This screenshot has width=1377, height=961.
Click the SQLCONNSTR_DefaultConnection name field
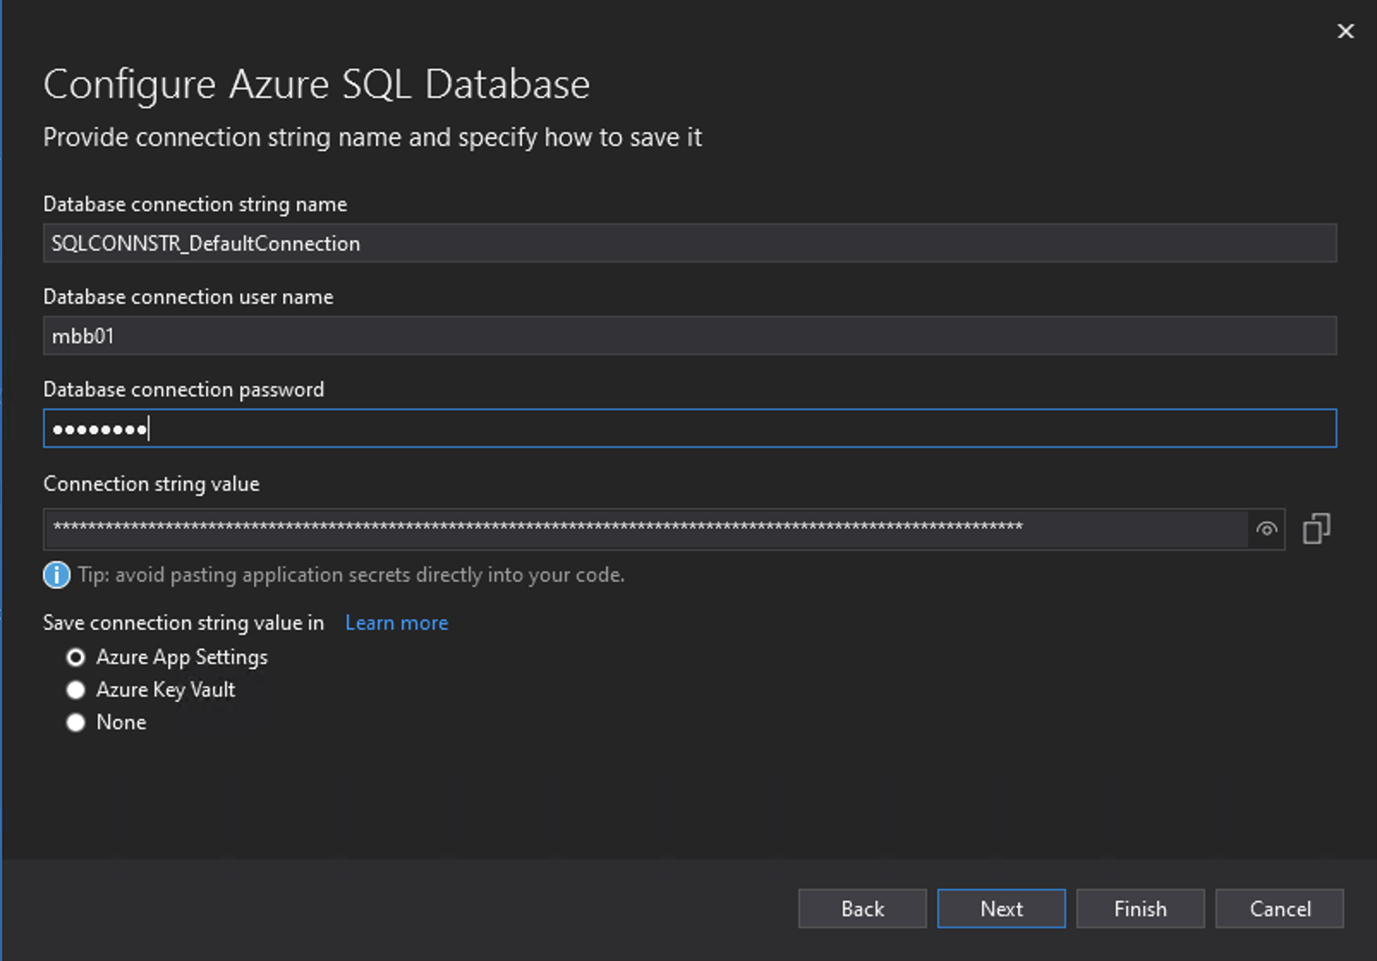[601, 244]
